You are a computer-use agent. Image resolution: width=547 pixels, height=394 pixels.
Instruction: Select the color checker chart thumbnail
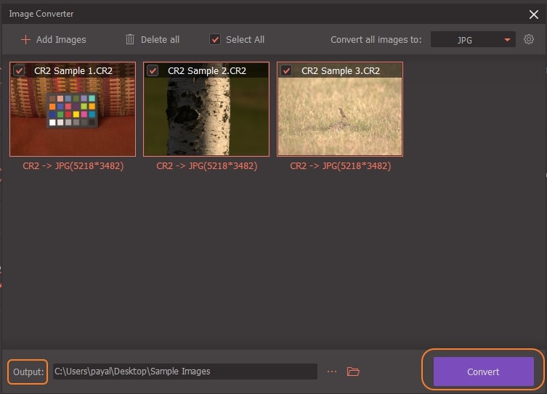click(73, 116)
